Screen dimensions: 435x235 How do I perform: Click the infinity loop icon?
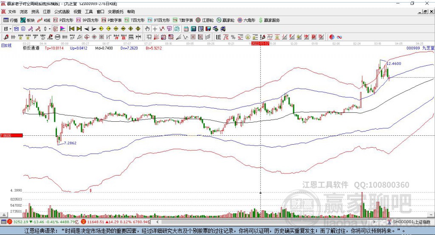(339, 37)
